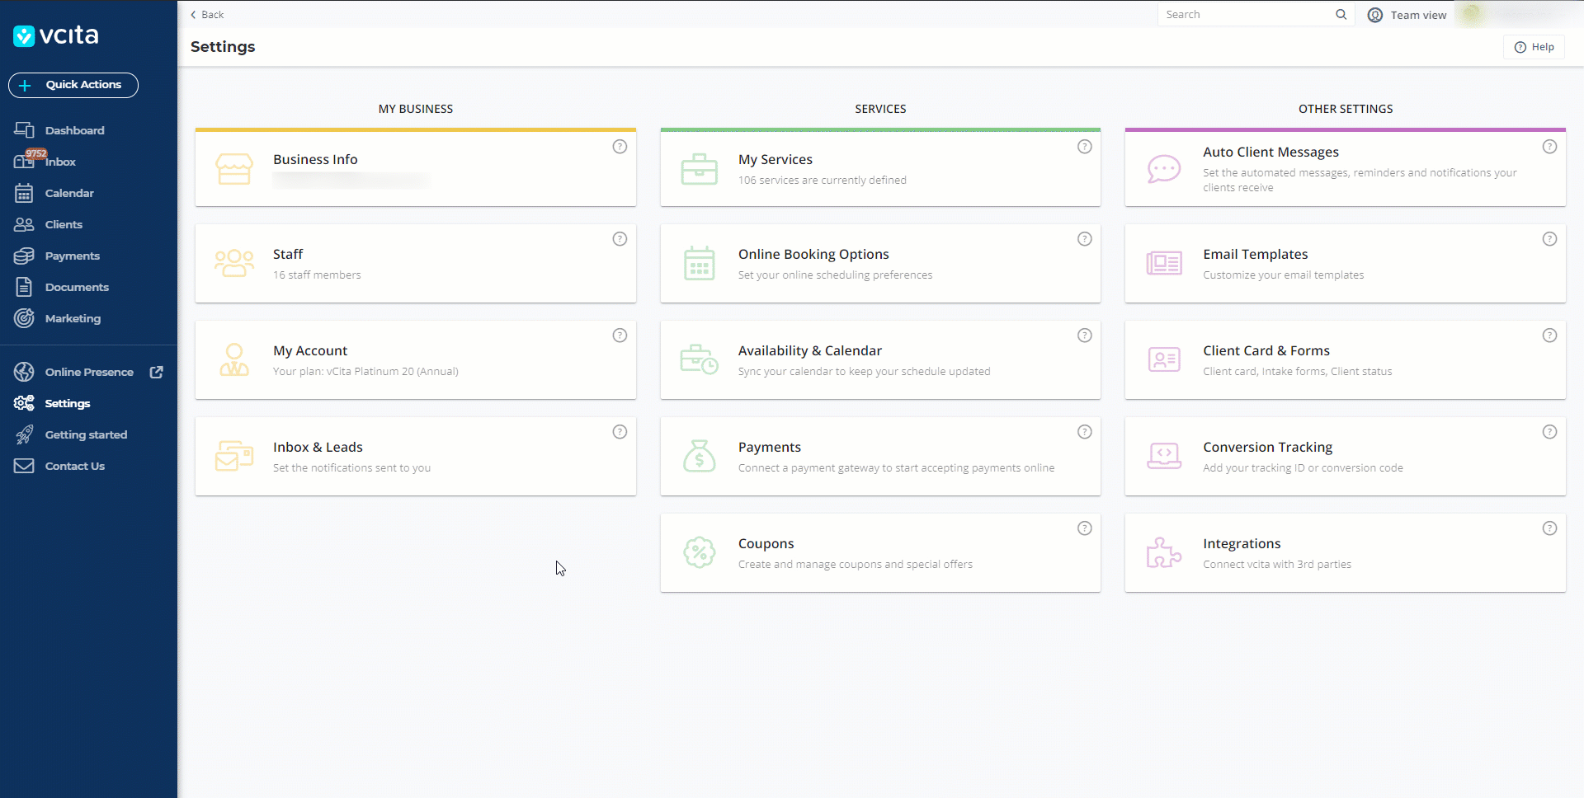1584x798 pixels.
Task: Click the Dashboard sidebar icon
Action: pyautogui.click(x=24, y=130)
